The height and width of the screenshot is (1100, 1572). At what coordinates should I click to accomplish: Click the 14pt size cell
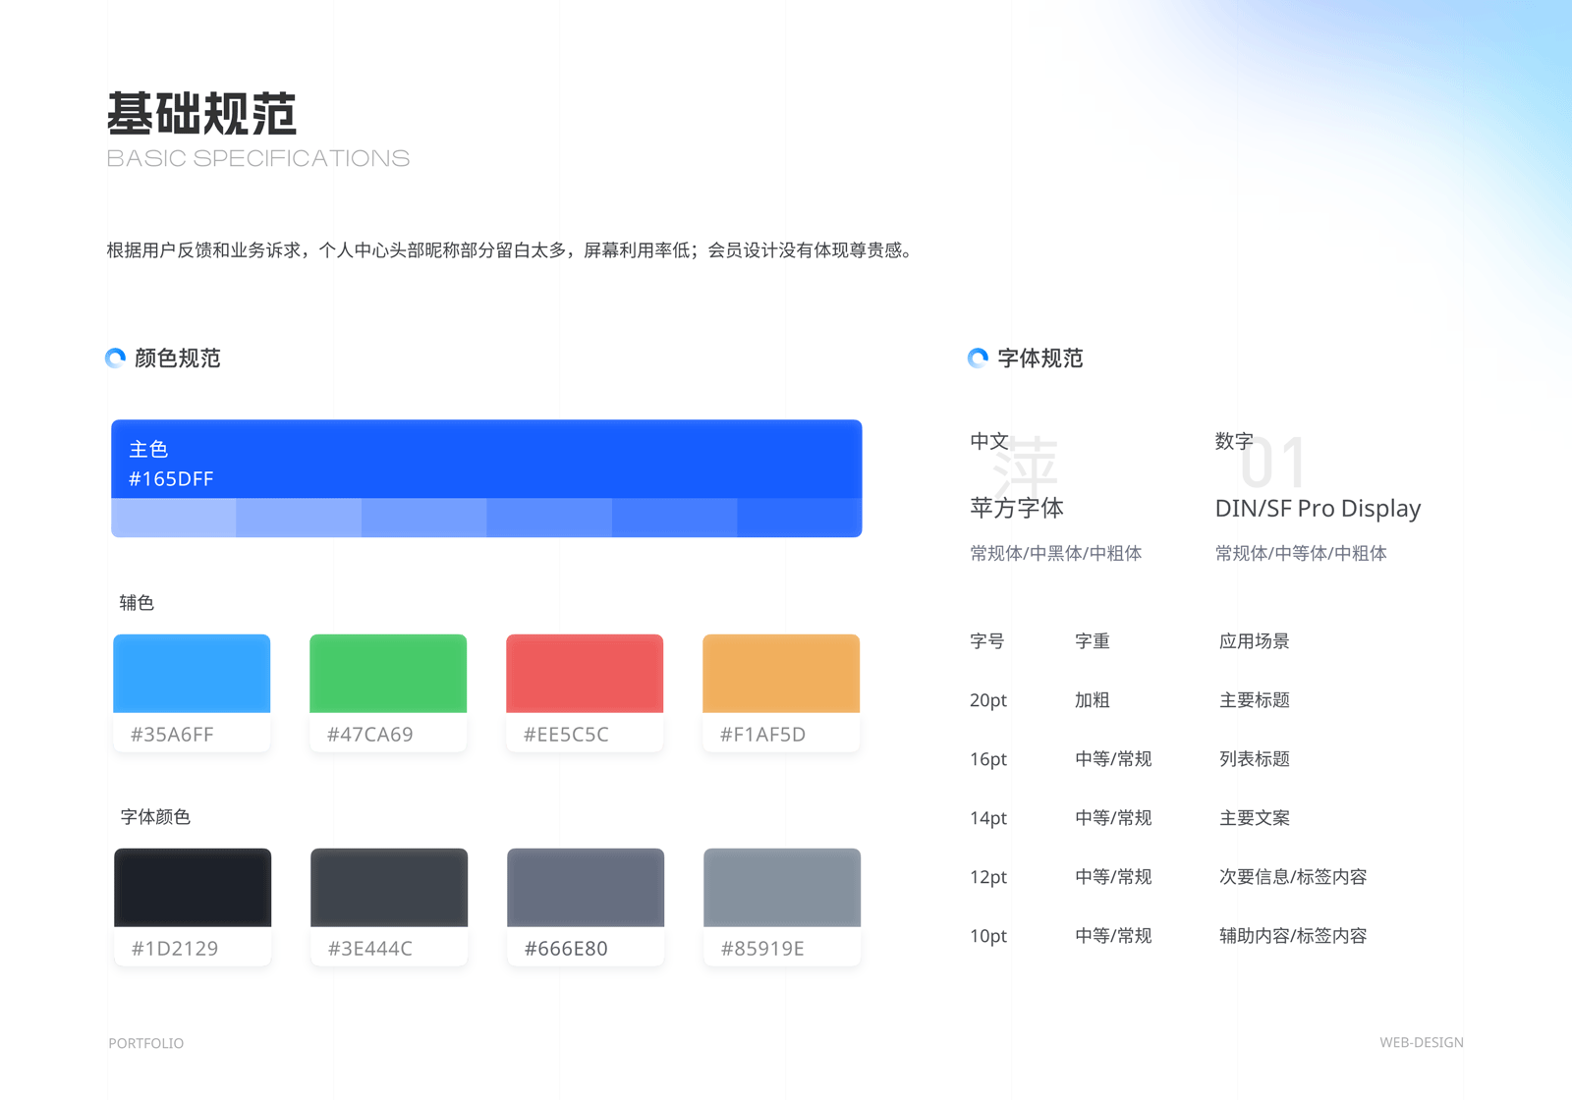coord(988,818)
